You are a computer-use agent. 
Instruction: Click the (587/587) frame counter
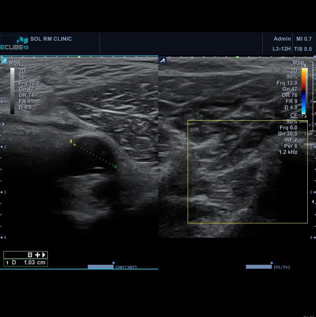126,267
